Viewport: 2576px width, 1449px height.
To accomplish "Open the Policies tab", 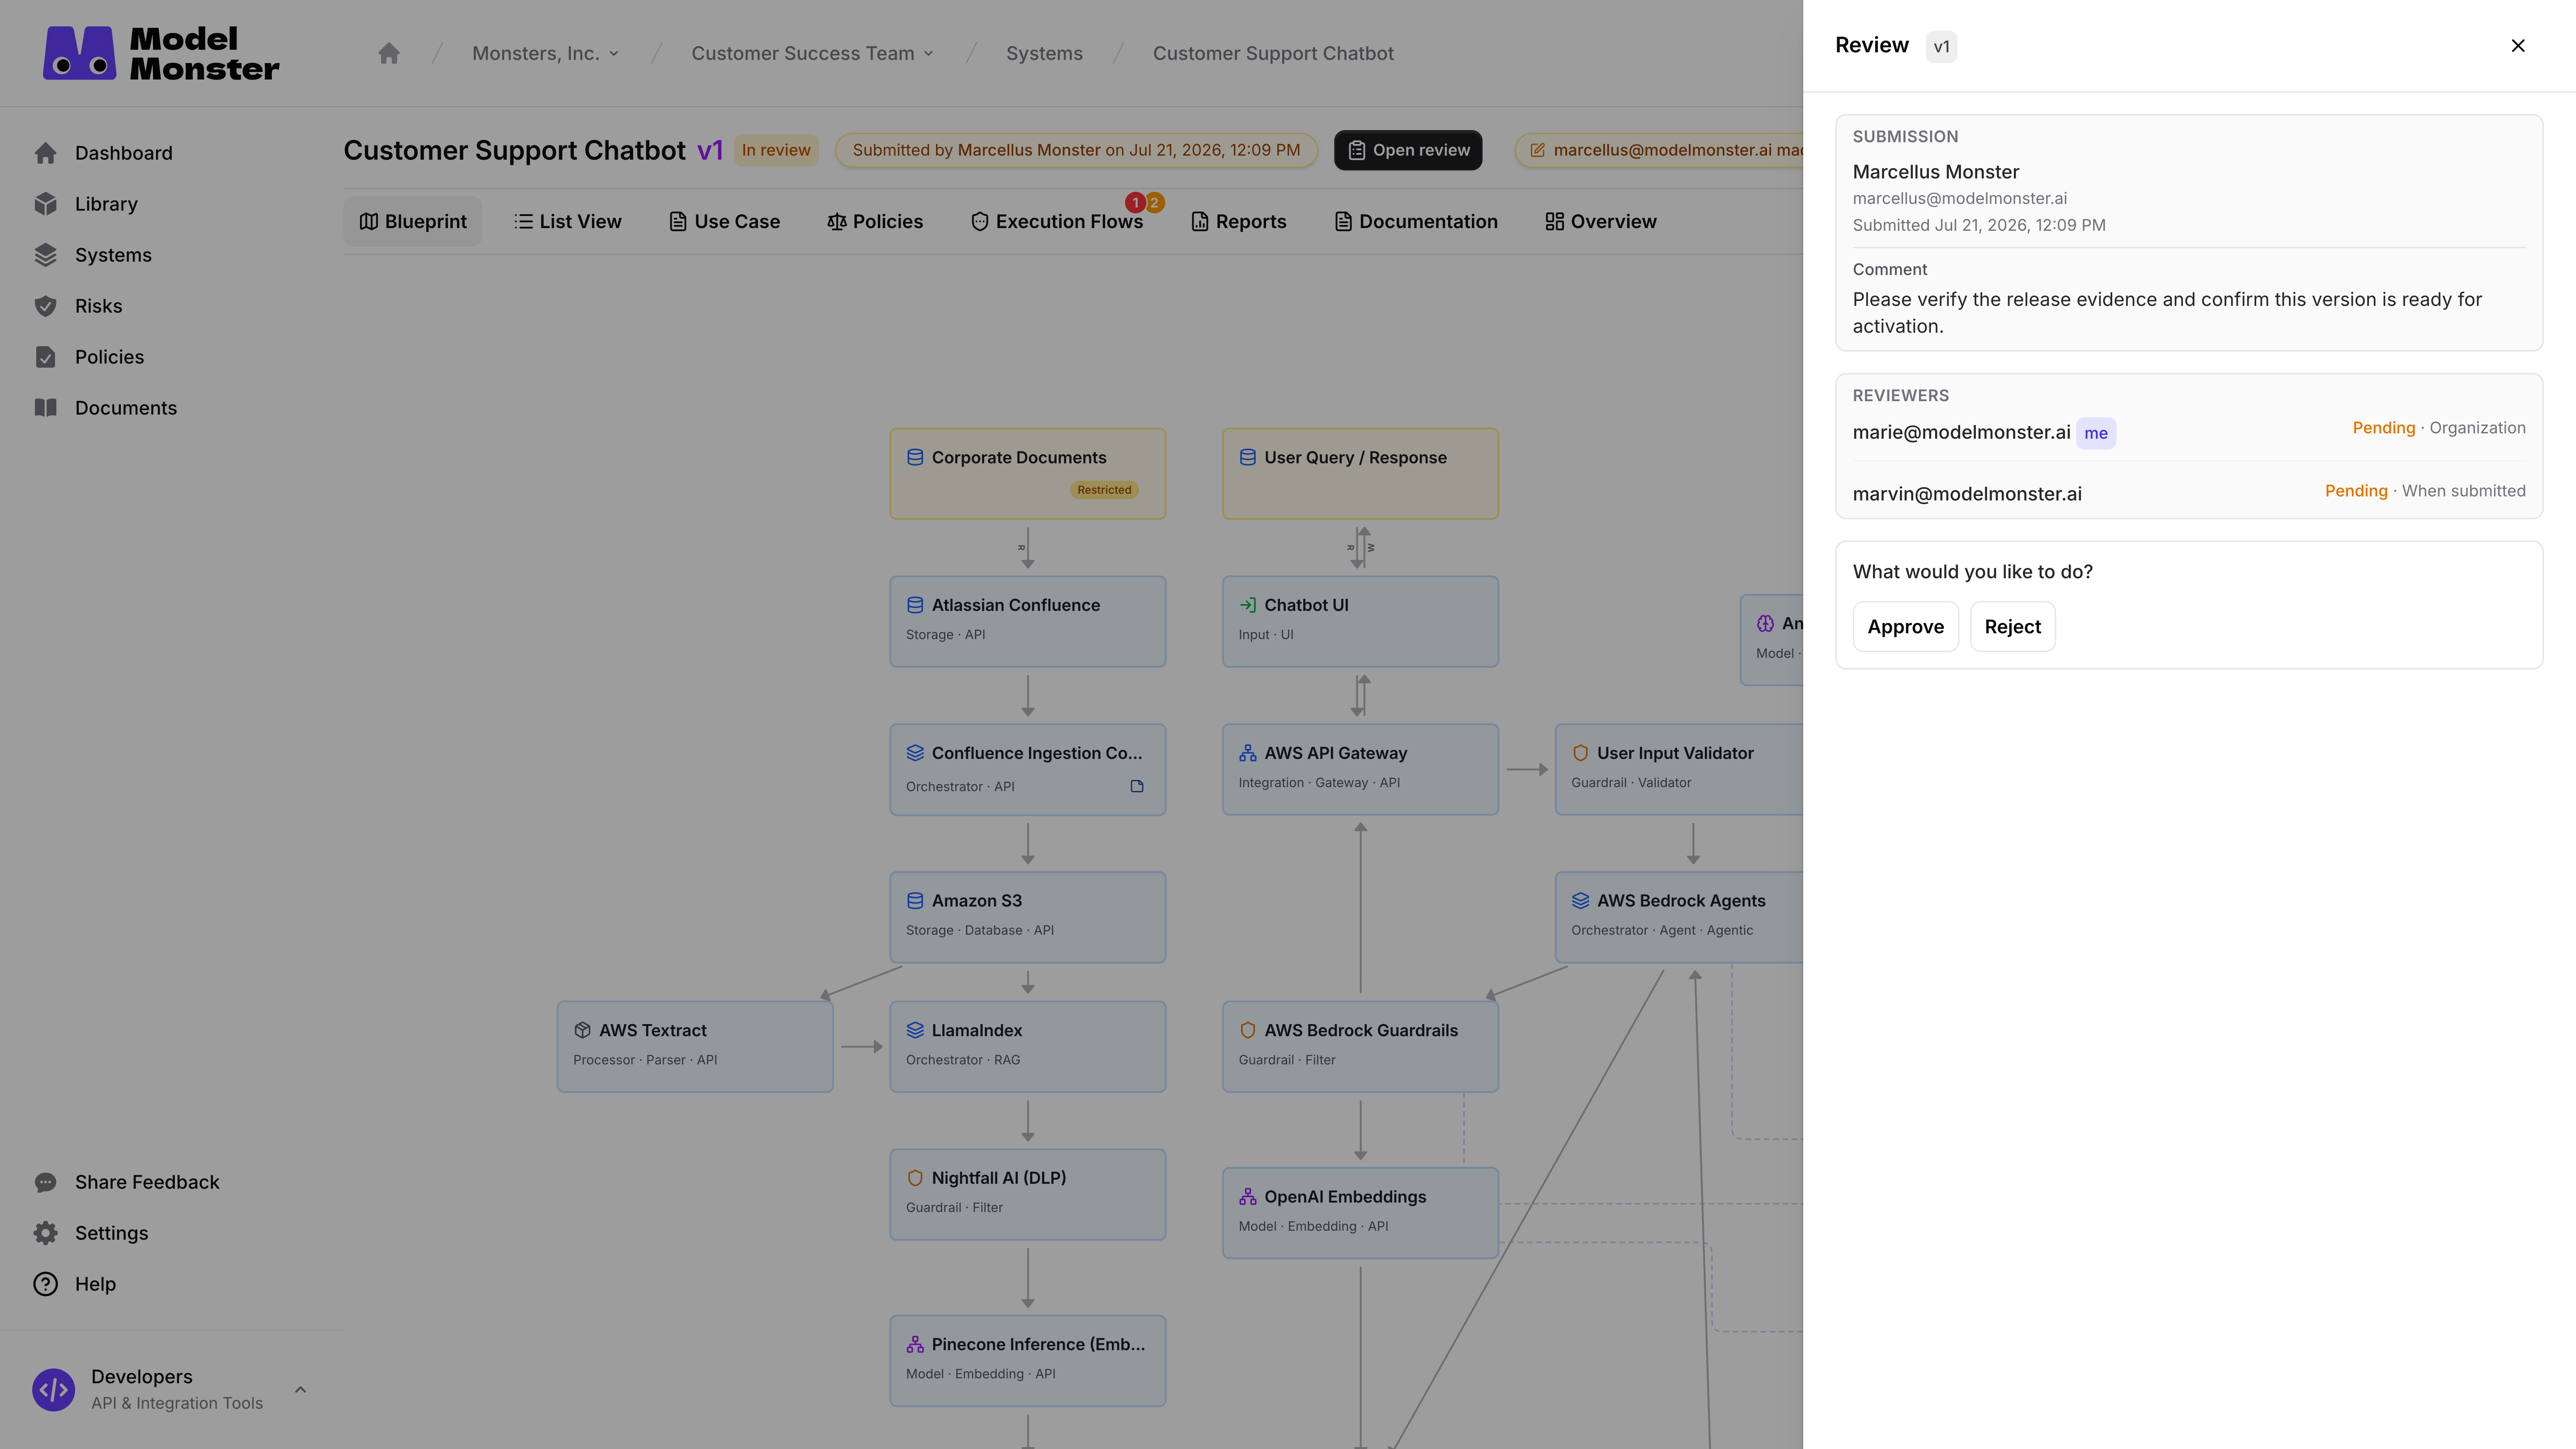I will (875, 221).
